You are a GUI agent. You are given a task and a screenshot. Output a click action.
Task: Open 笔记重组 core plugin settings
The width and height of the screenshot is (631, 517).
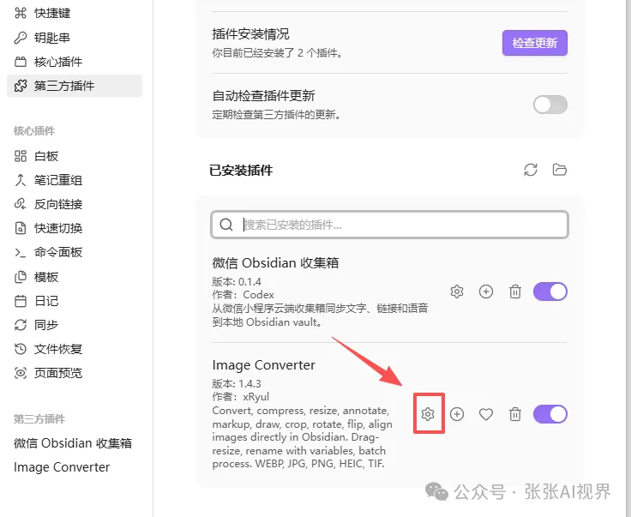75,180
